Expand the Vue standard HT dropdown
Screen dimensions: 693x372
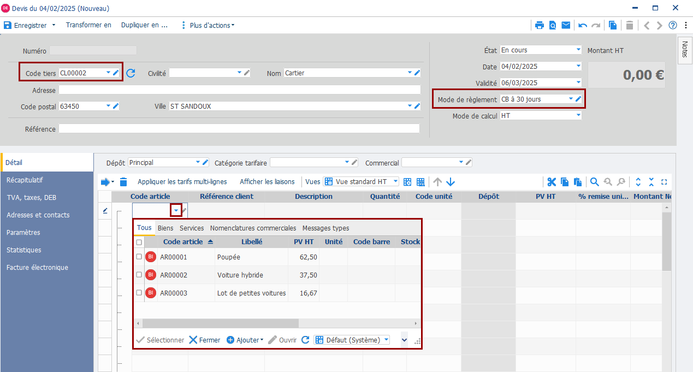[x=395, y=182]
